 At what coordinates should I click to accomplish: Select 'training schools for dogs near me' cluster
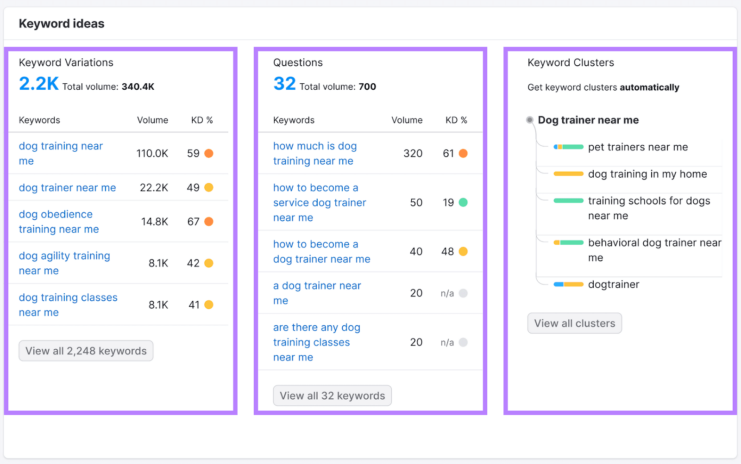coord(649,208)
